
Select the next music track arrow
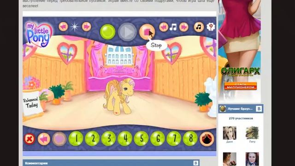[184, 27]
